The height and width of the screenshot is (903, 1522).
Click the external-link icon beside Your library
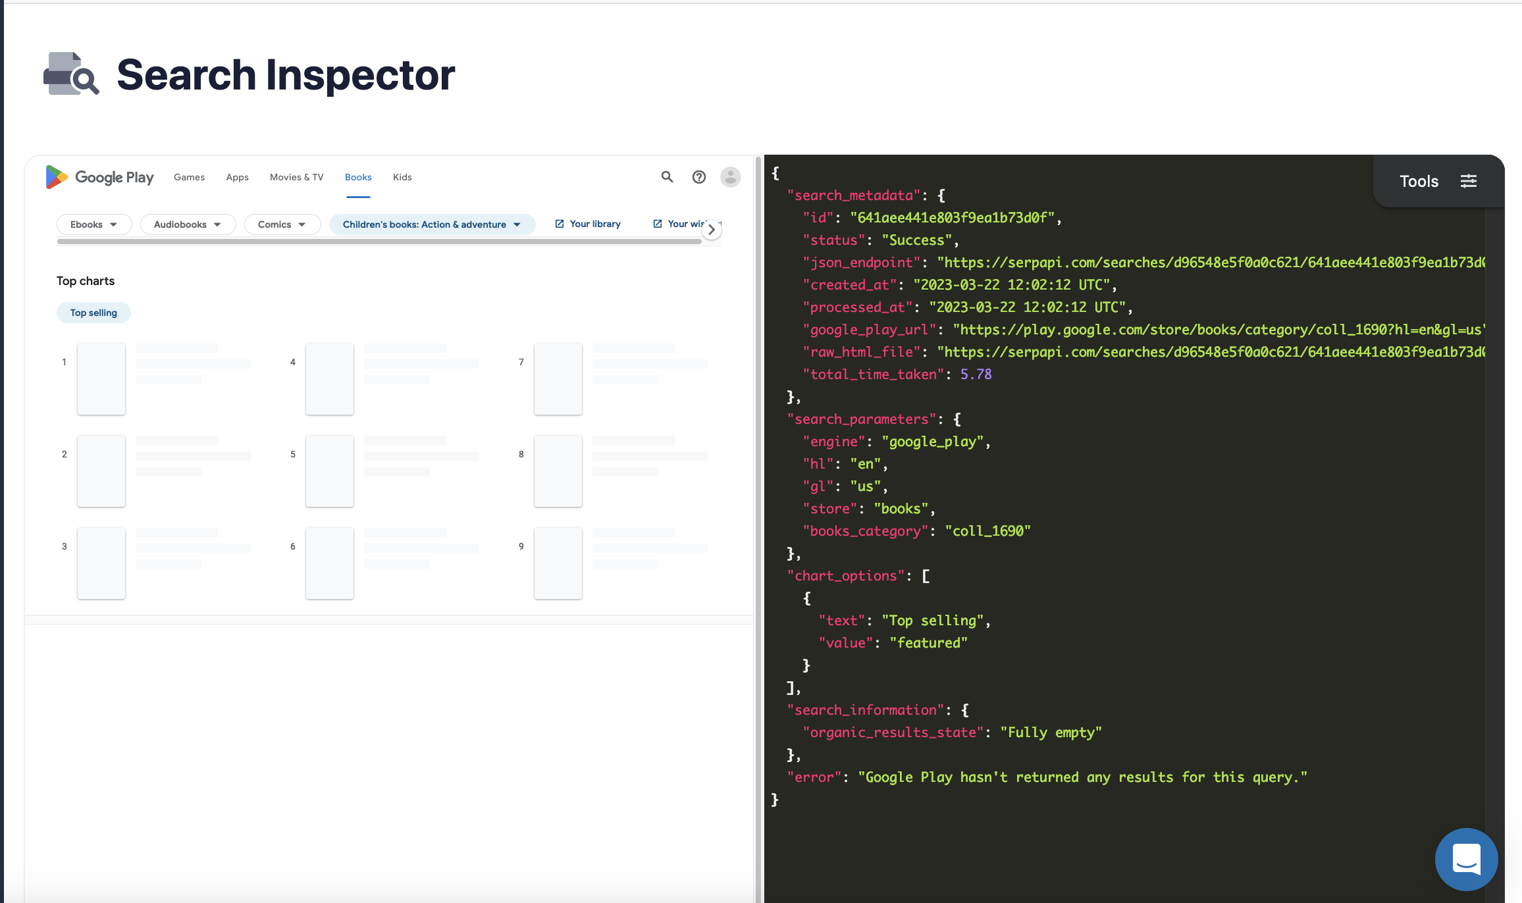pos(560,223)
